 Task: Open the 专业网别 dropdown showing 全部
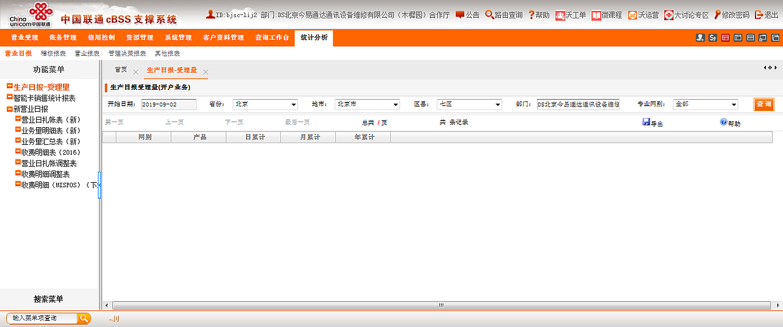click(705, 105)
